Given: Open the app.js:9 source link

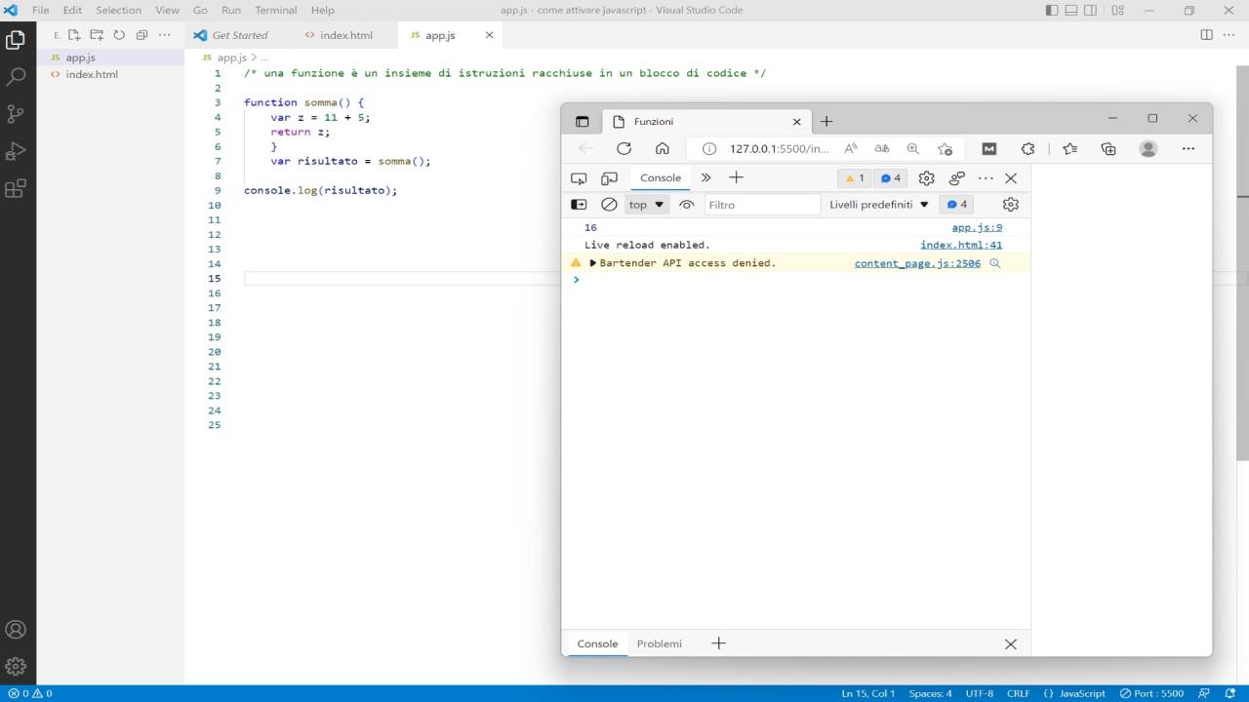Looking at the screenshot, I should pos(976,227).
